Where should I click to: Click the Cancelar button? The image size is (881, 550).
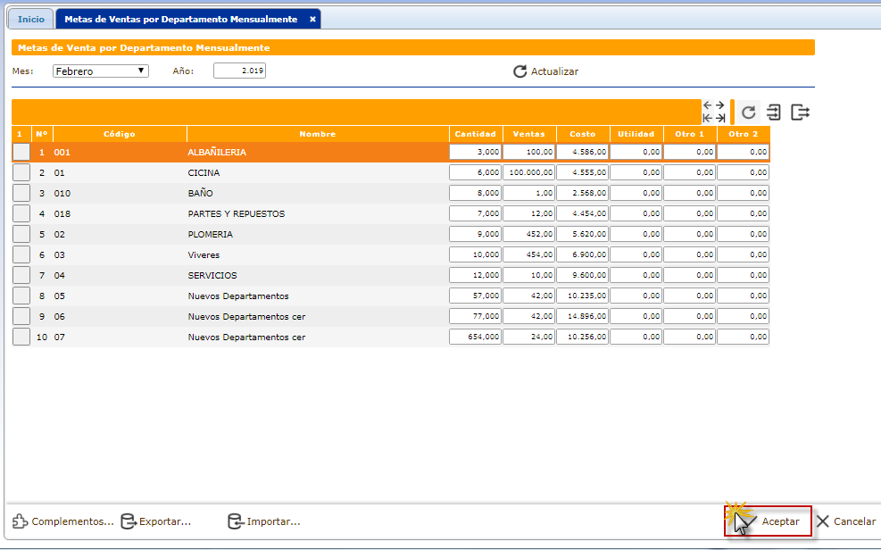[x=846, y=521]
